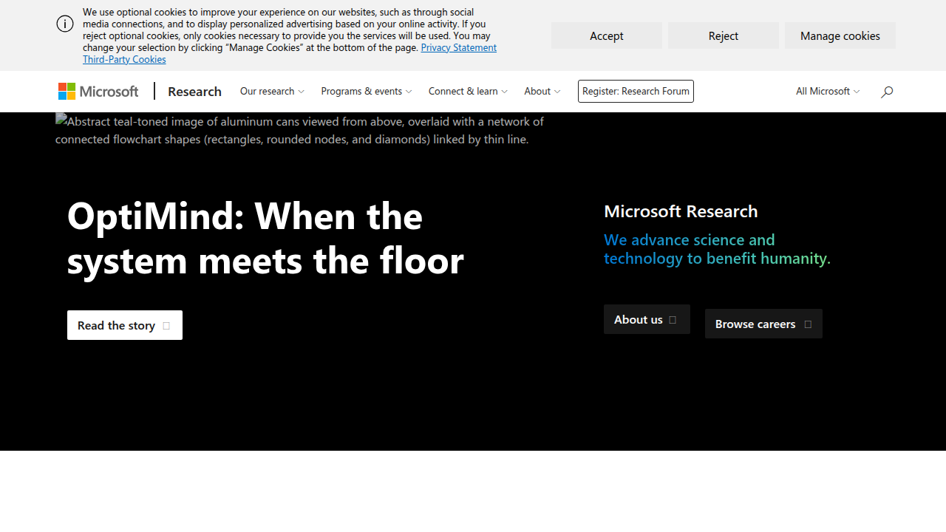946x532 pixels.
Task: Expand the Connect & learn menu
Action: click(x=468, y=91)
